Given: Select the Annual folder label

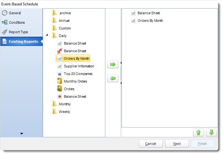Looking at the screenshot, I should point(64,21).
